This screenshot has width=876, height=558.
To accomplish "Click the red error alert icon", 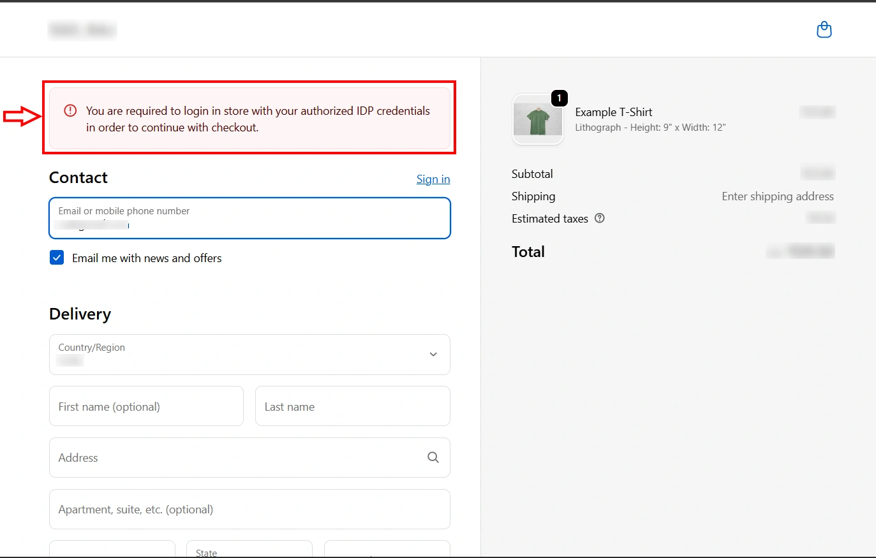I will [70, 110].
